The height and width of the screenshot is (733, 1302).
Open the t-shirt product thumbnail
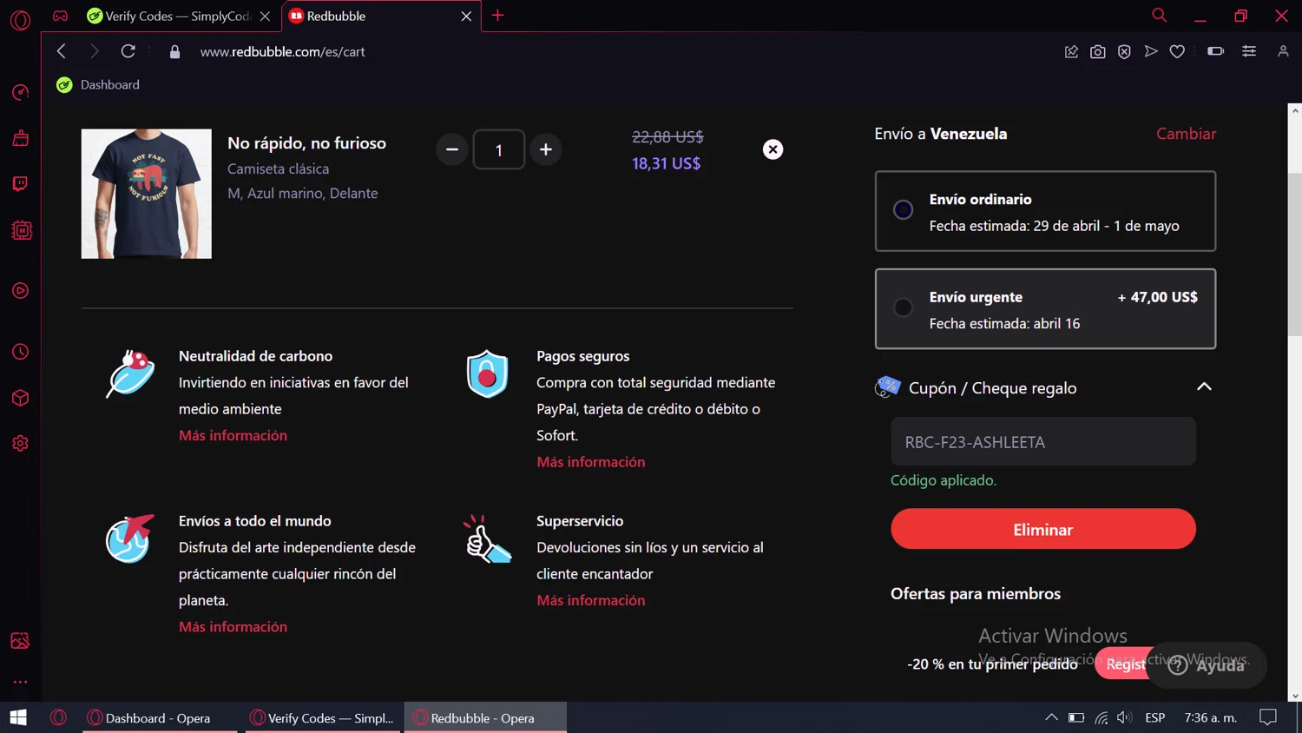click(x=147, y=194)
